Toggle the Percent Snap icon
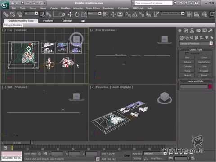Screen dimensions: 216x162 [141, 14]
